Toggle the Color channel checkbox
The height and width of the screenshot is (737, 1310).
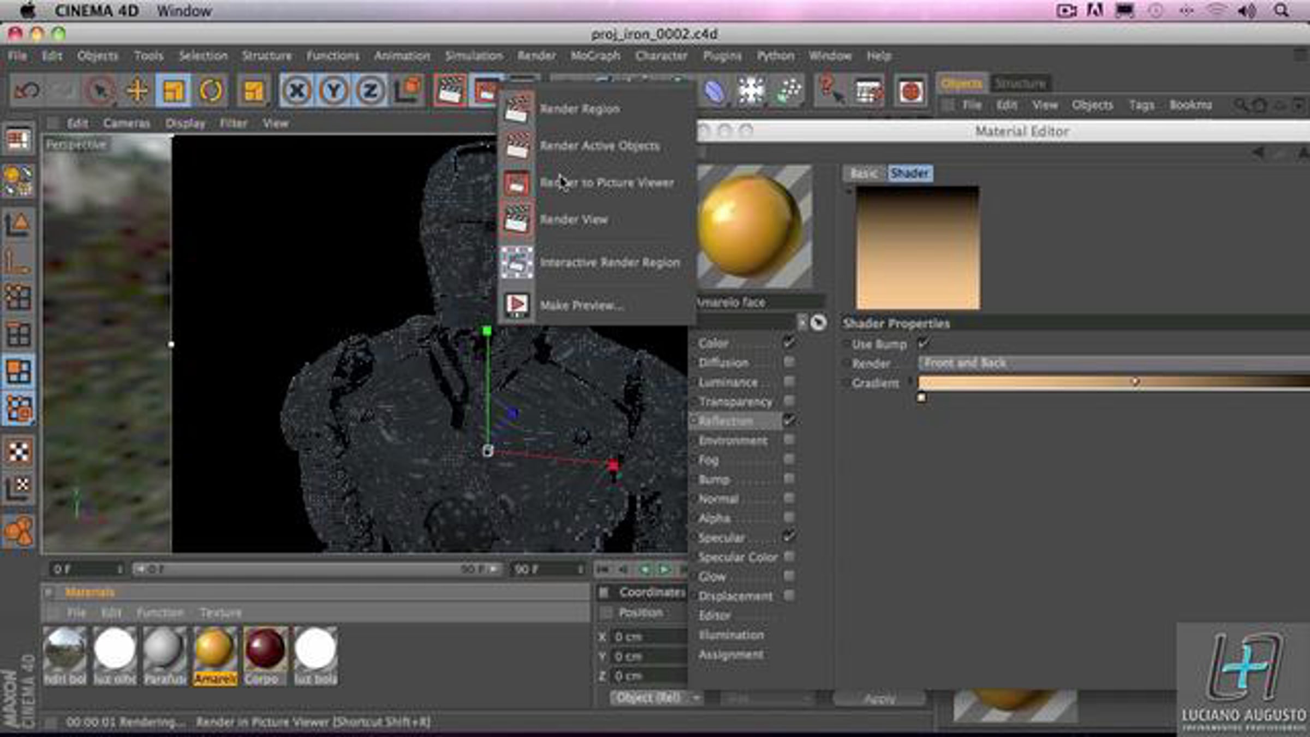[789, 343]
